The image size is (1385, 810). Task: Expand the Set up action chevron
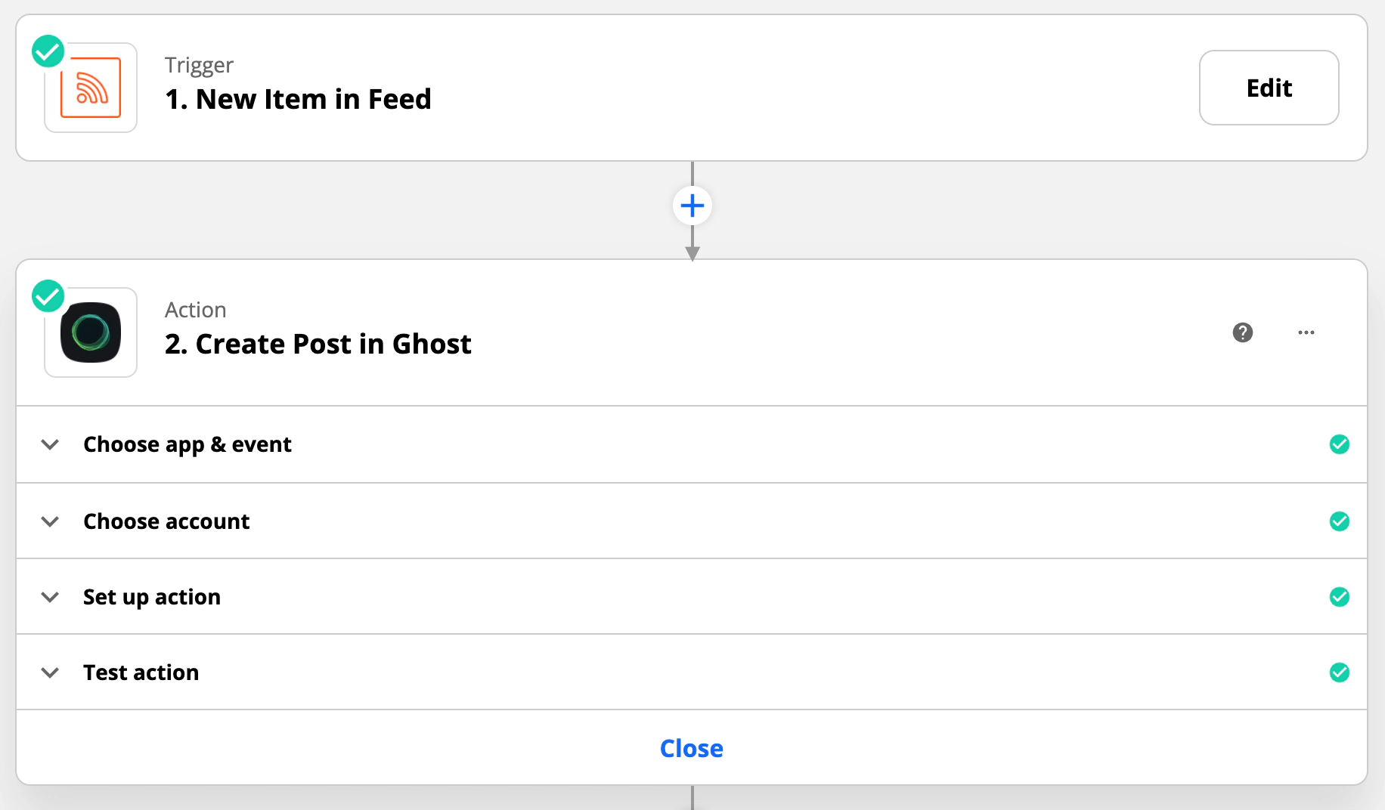tap(50, 597)
